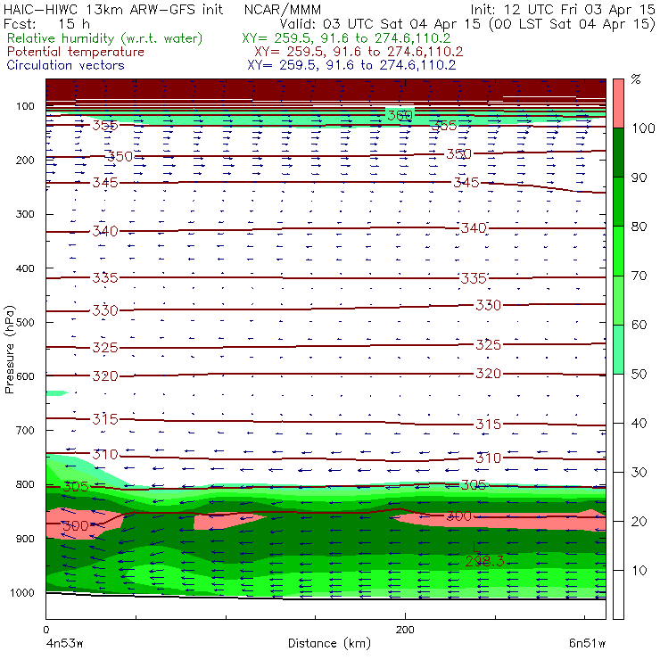Click the bright green 70–80% colorbar segment
Screen dimensions: 660x660
(x=618, y=251)
